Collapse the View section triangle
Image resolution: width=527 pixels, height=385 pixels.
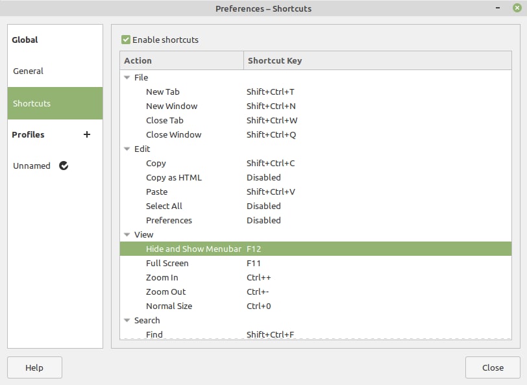127,234
